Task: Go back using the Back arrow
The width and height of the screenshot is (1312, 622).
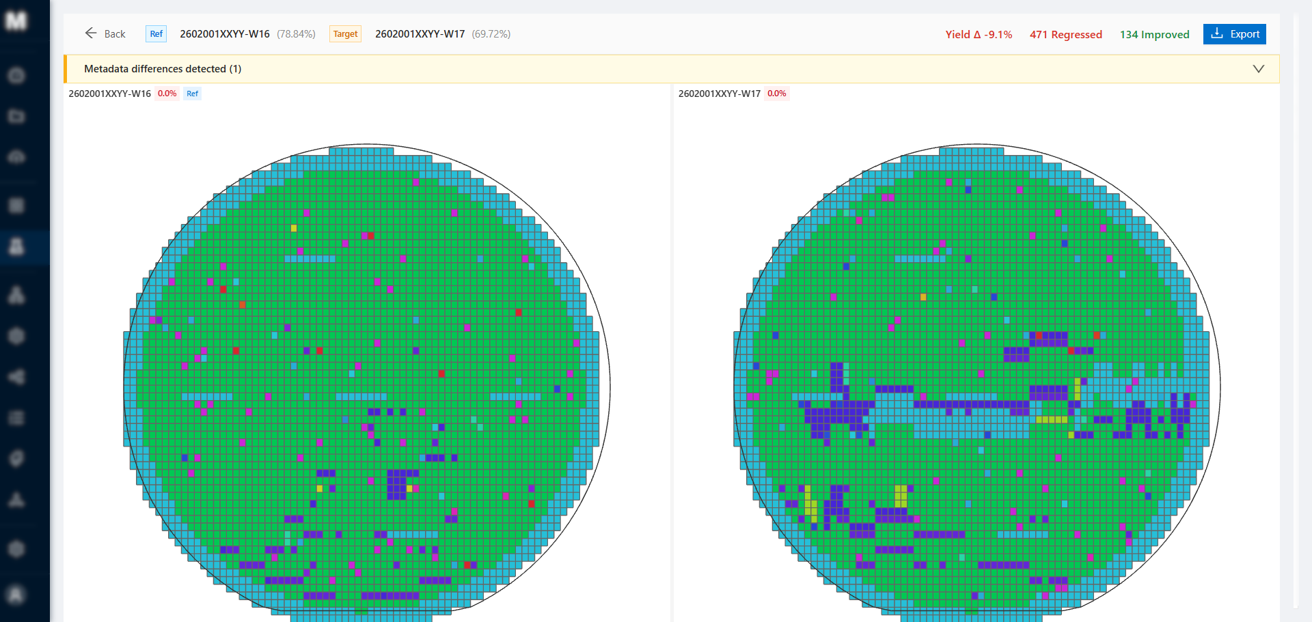Action: [105, 33]
